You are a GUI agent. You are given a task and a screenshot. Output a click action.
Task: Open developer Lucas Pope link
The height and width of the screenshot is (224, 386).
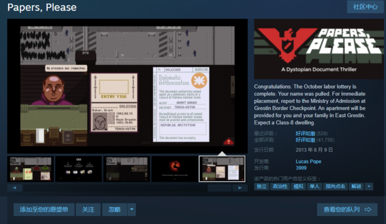308,162
